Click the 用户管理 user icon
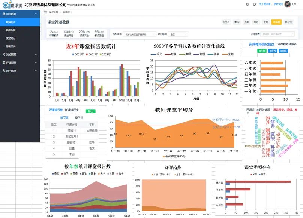Screen dimensions: 303x218 pyautogui.click(x=3, y=71)
